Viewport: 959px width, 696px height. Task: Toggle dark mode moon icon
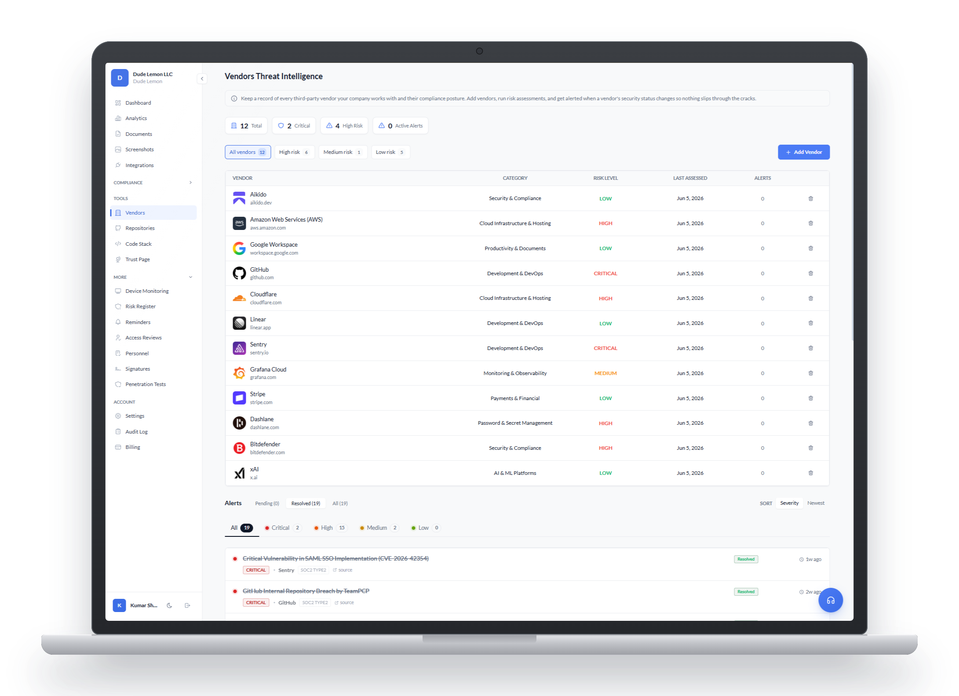pyautogui.click(x=169, y=605)
